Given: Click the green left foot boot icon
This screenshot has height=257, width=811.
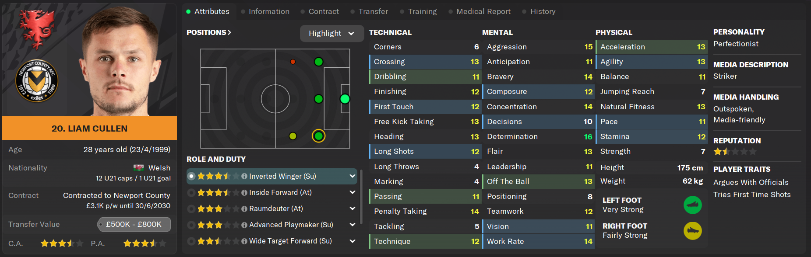Looking at the screenshot, I should (x=692, y=205).
